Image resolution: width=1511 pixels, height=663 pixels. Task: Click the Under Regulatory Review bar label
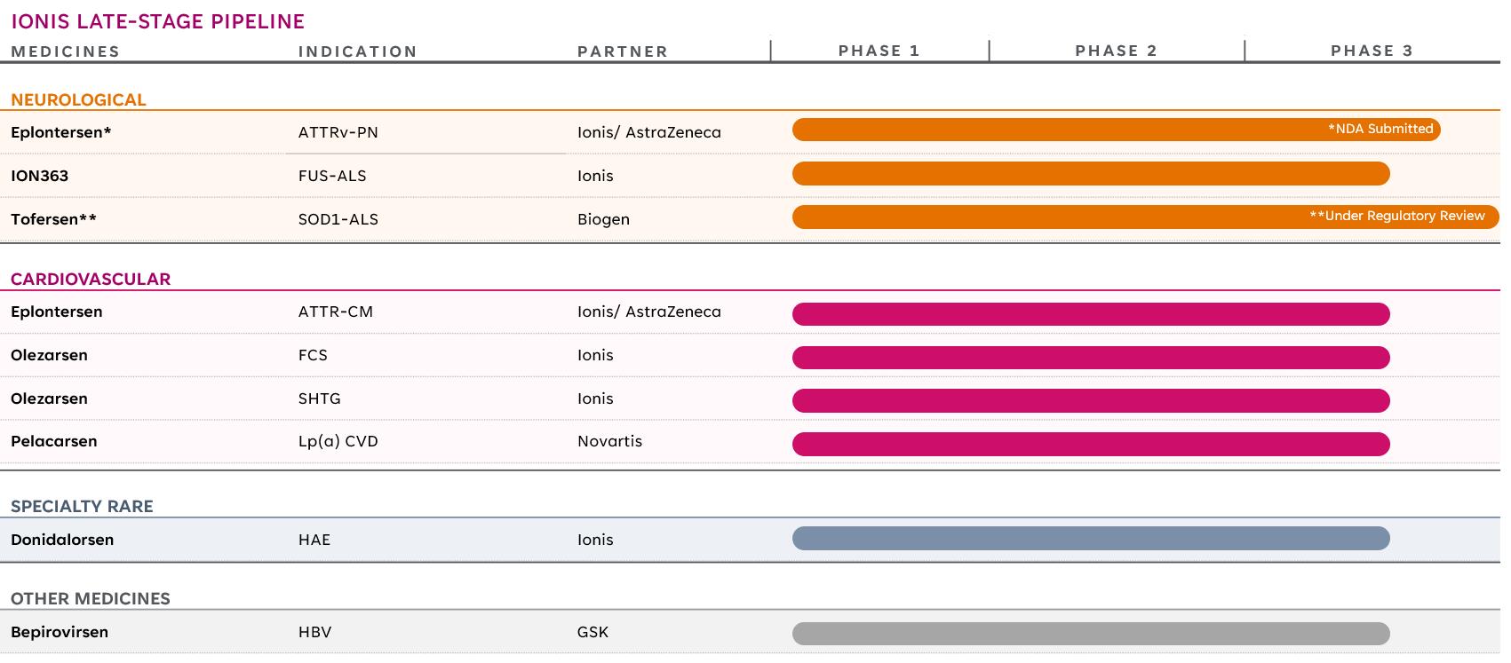(1396, 216)
